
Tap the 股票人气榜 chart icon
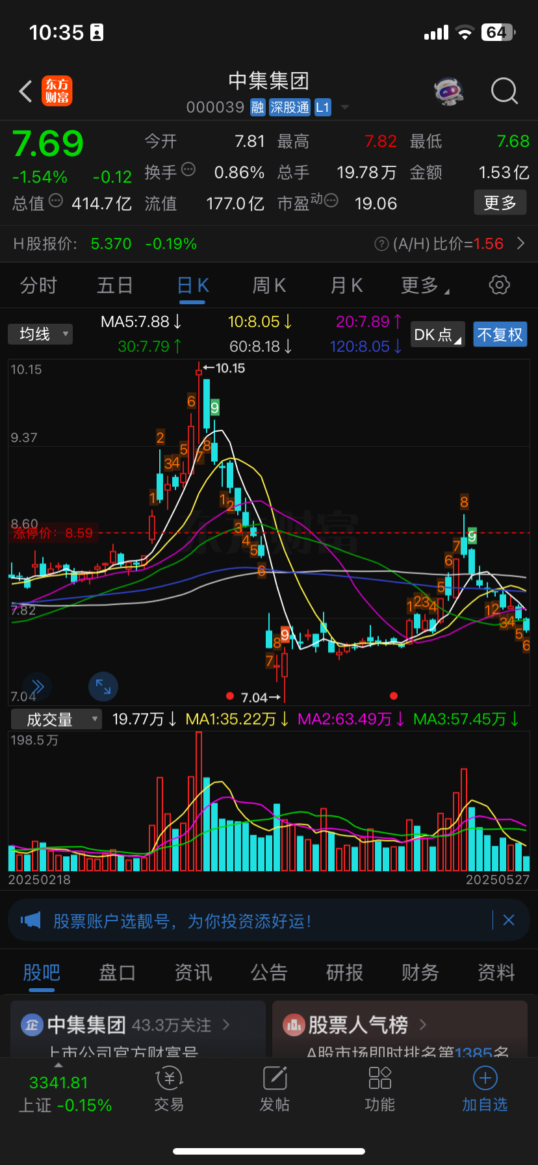point(294,1025)
